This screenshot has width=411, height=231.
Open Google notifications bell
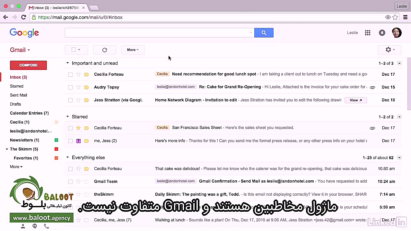[382, 33]
